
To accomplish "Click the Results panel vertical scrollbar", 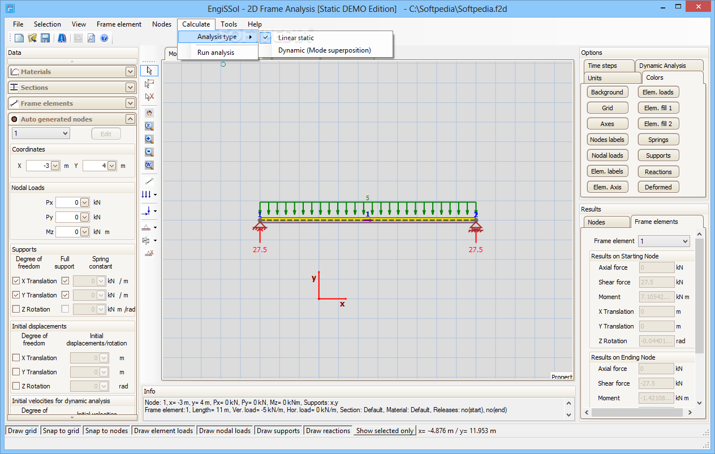I will coord(700,318).
